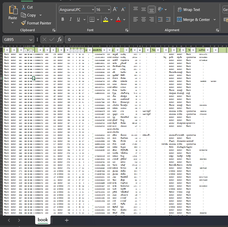The width and height of the screenshot is (228, 227).
Task: Open the Paste options arrow
Action: pyautogui.click(x=13, y=23)
